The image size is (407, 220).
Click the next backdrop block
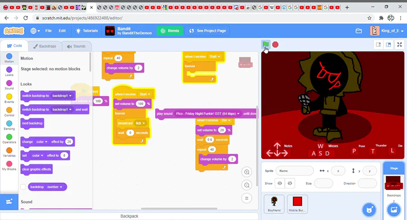pos(32,123)
